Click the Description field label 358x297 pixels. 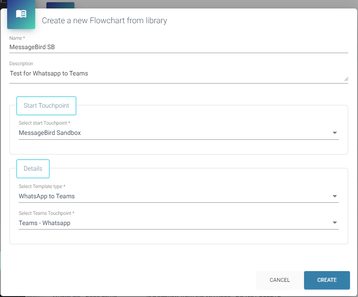pos(21,64)
